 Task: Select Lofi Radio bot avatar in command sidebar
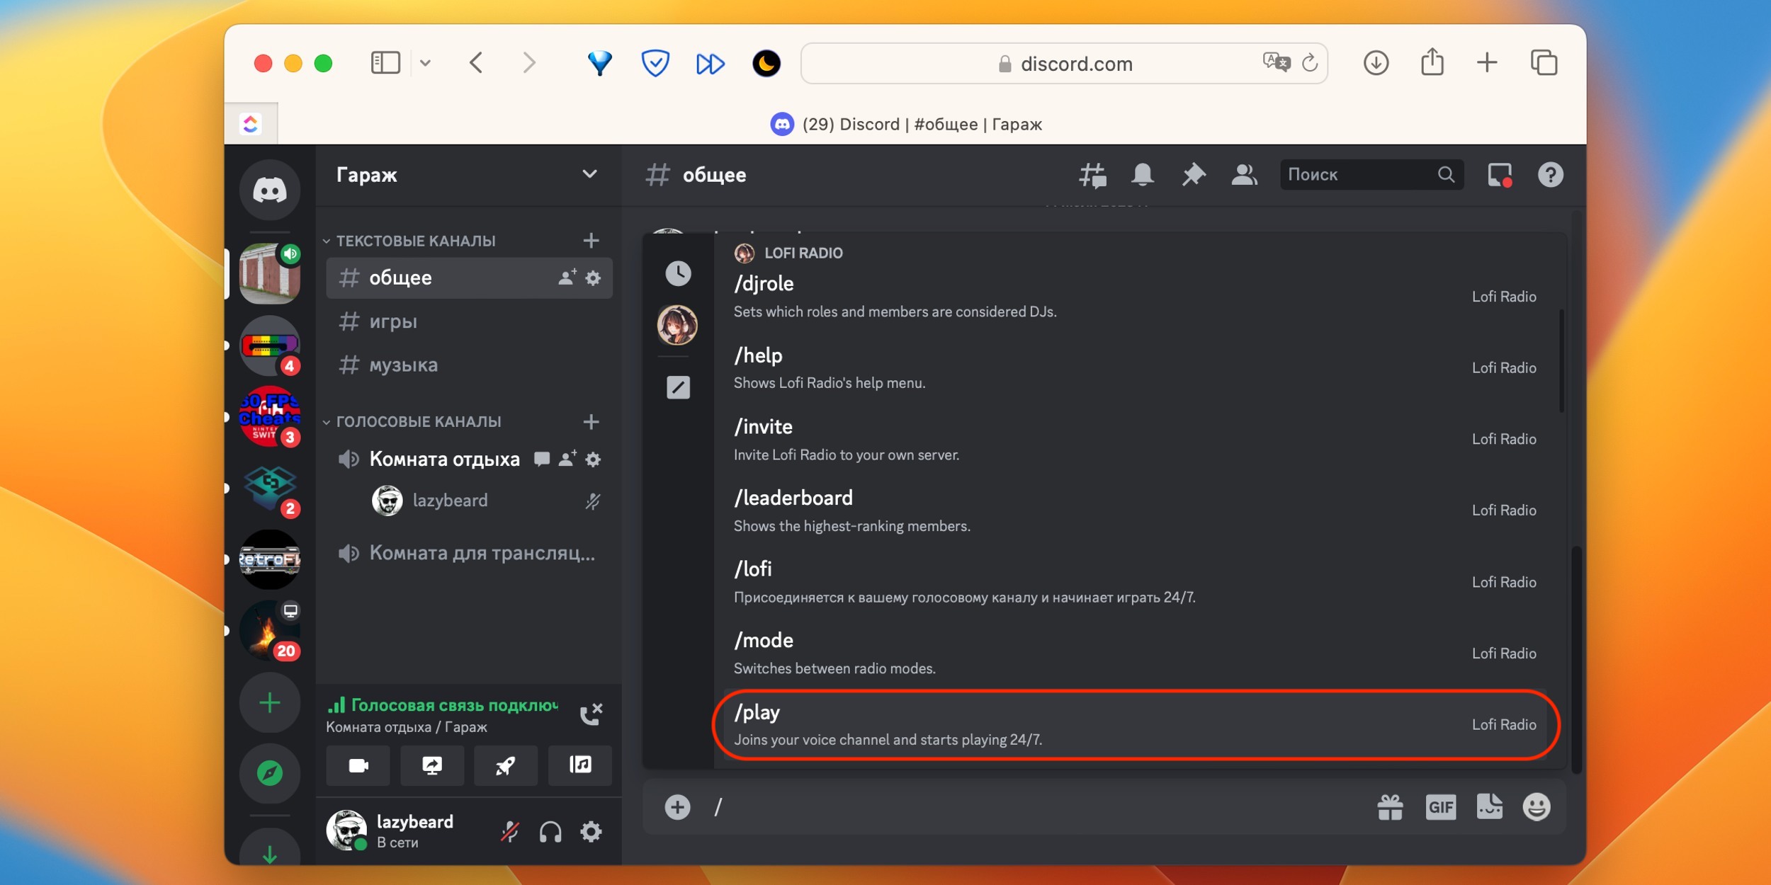point(677,325)
